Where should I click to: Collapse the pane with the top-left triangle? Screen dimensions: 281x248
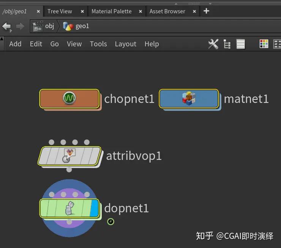point(2,38)
